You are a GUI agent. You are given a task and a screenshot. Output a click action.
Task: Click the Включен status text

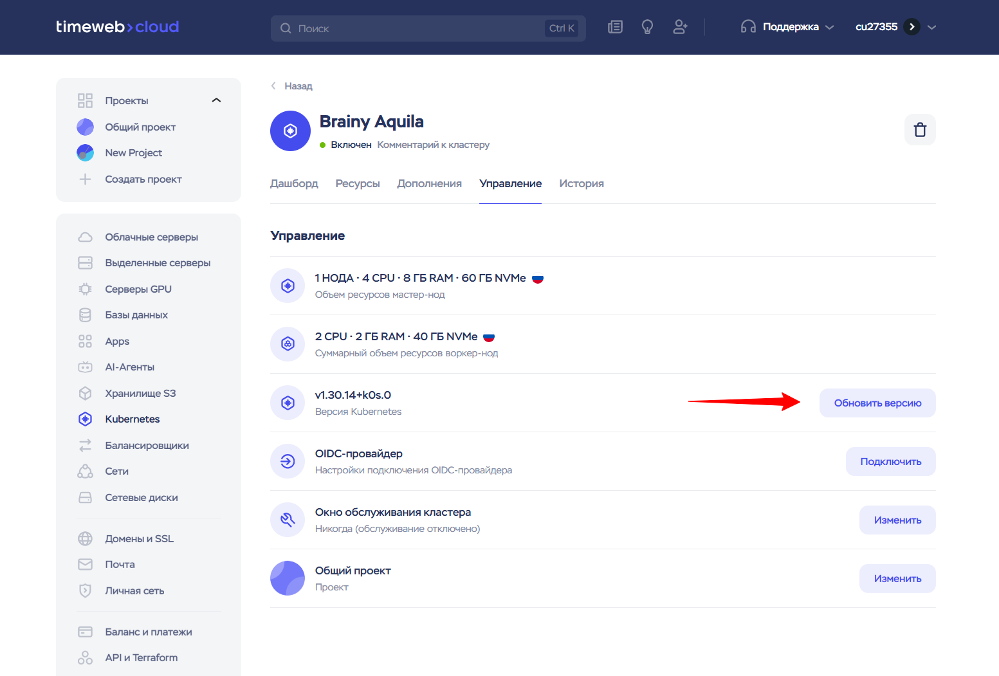click(x=351, y=145)
